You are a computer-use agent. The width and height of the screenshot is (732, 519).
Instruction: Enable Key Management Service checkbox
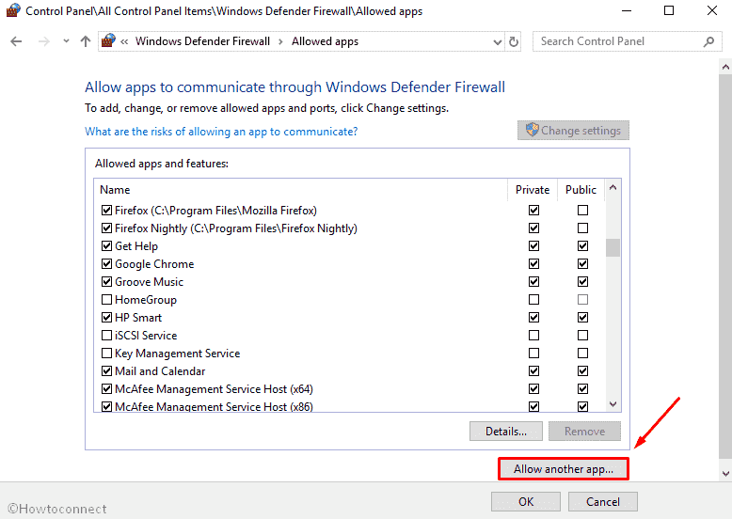[107, 353]
